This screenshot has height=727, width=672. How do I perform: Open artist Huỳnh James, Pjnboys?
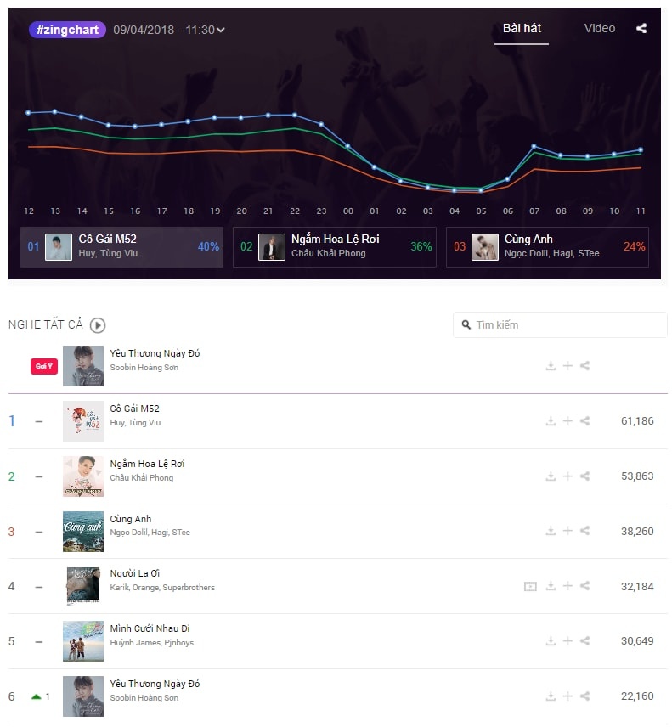pyautogui.click(x=152, y=643)
